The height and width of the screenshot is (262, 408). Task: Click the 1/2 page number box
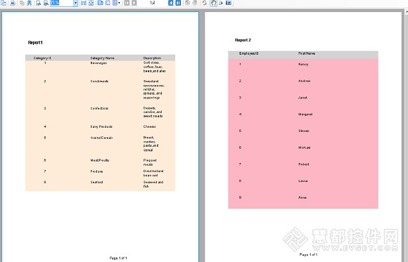tap(153, 3)
